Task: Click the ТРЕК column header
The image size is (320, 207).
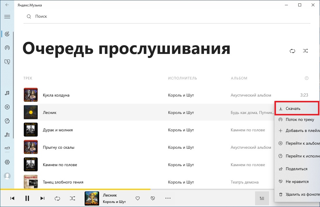Action: (x=28, y=78)
